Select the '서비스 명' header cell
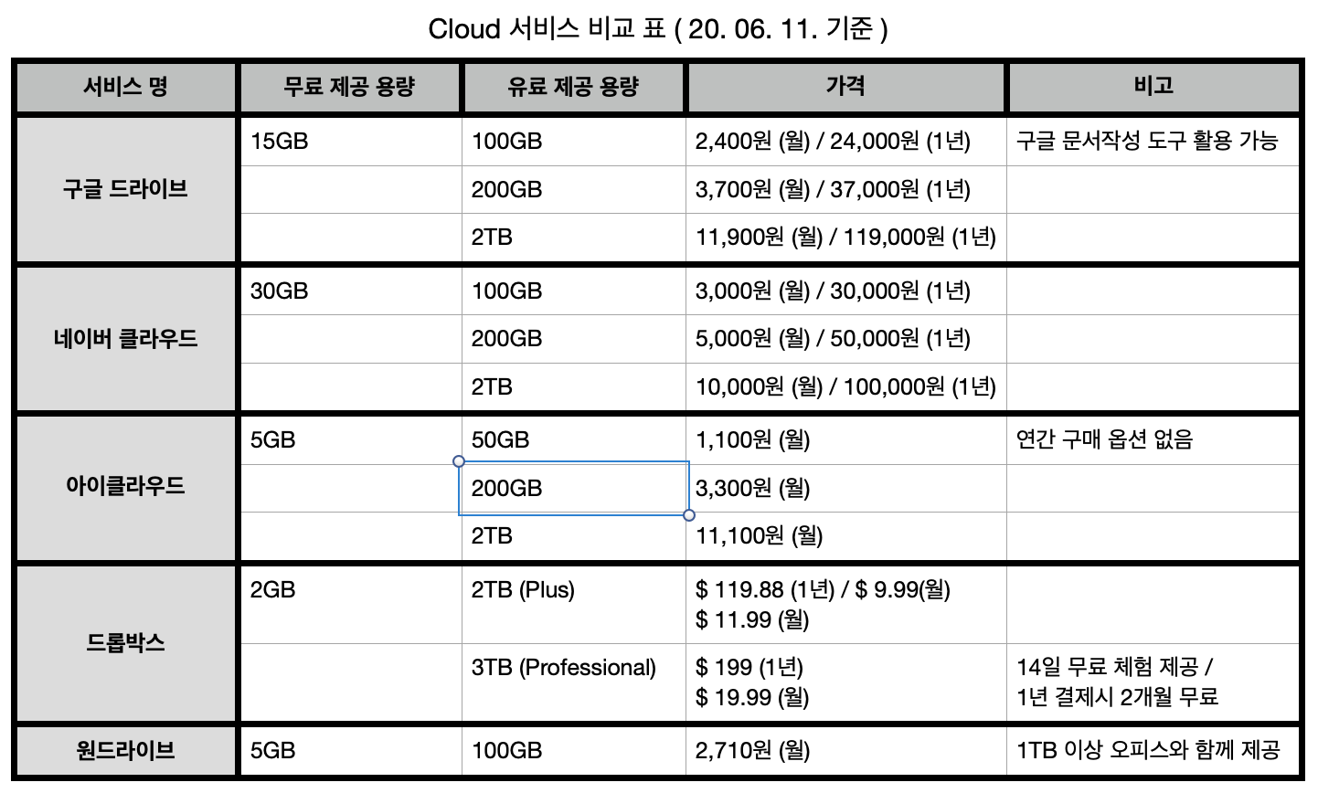This screenshot has width=1318, height=793. [x=126, y=87]
